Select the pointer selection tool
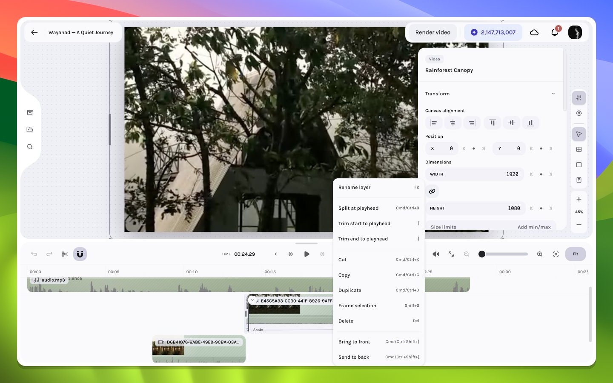Viewport: 613px width, 383px height. 579,134
